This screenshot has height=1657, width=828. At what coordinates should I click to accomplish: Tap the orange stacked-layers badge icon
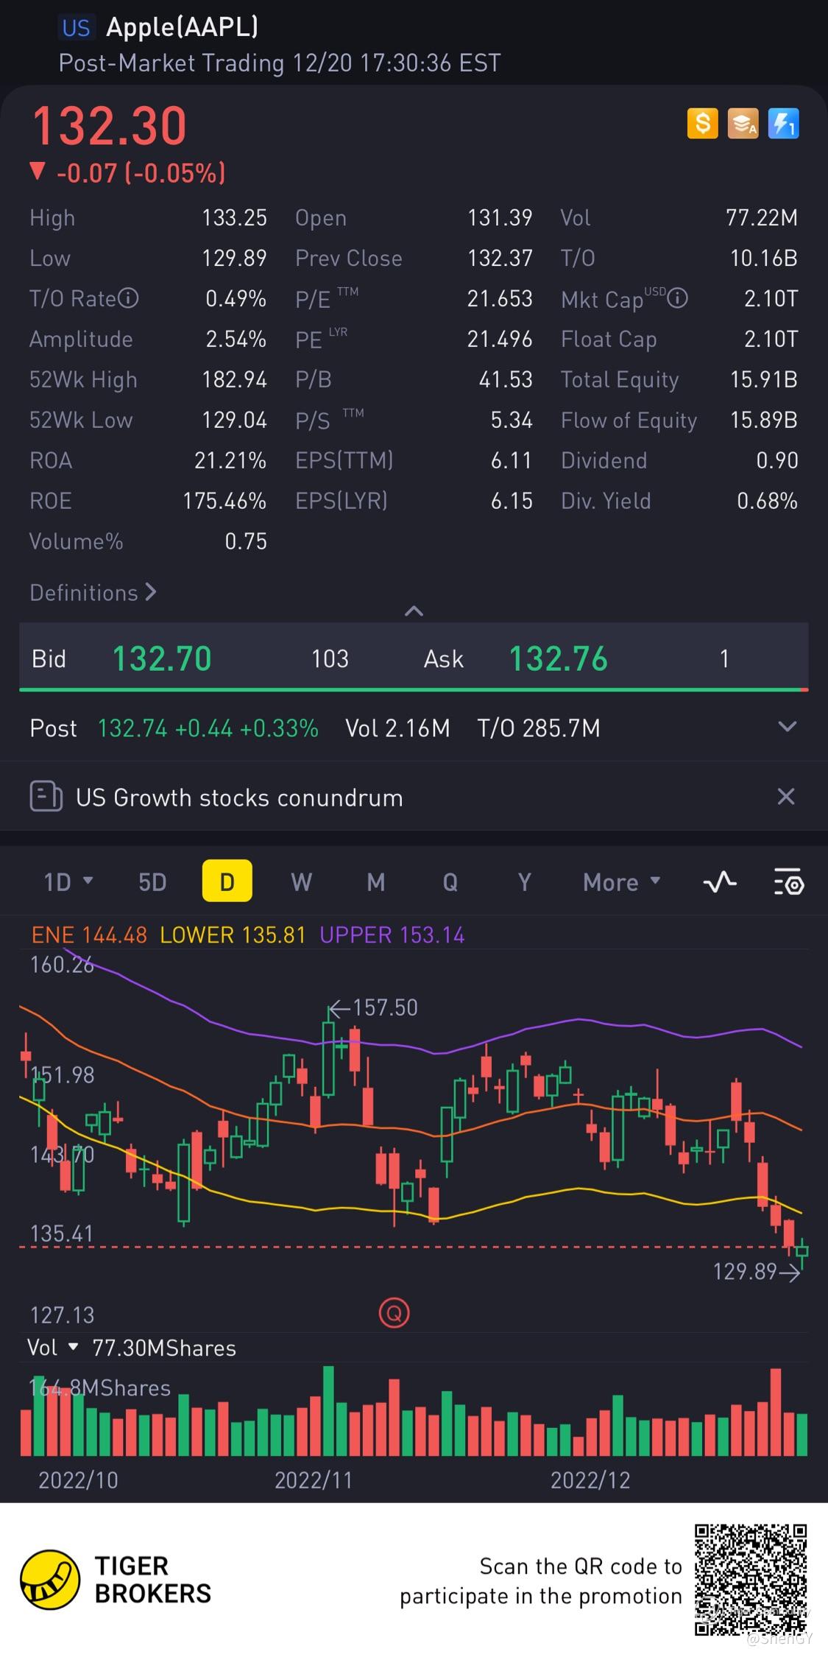coord(743,124)
